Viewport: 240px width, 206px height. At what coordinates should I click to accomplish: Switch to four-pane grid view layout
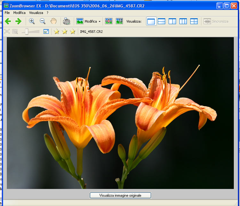(x=194, y=21)
